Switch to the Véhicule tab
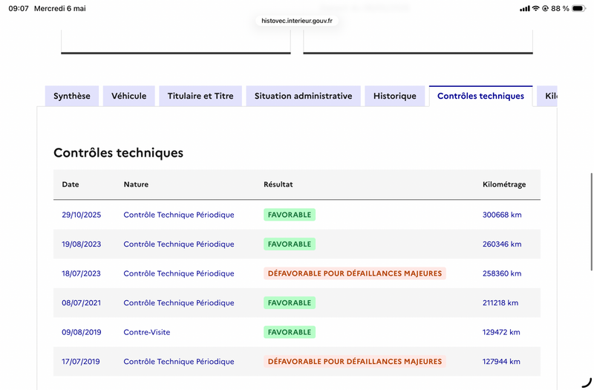 (x=128, y=96)
